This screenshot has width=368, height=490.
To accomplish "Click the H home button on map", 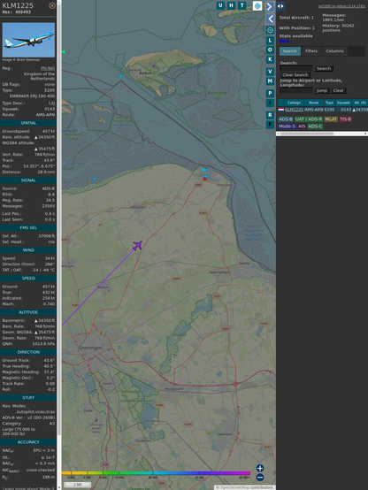I will pos(232,5).
